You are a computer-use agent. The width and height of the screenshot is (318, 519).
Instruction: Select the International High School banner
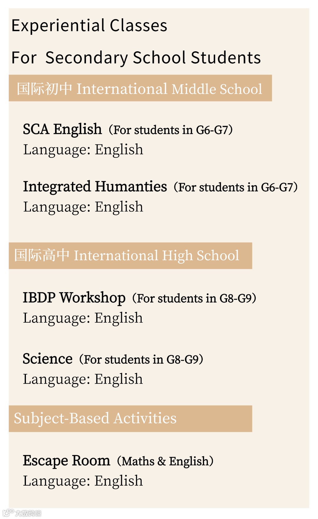(x=130, y=256)
